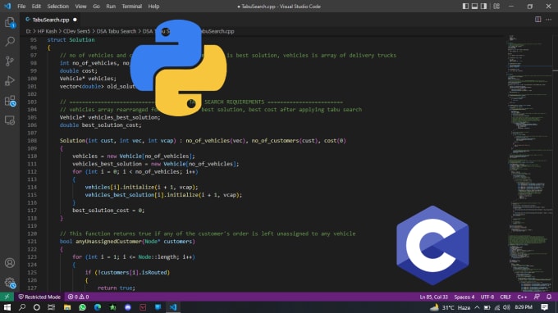
Task: Open the Windows Start menu
Action: tap(7, 307)
